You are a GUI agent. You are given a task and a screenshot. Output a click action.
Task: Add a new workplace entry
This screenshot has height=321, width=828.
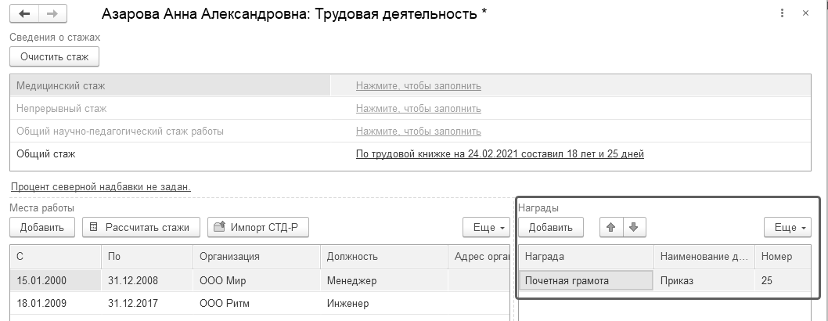pyautogui.click(x=42, y=227)
